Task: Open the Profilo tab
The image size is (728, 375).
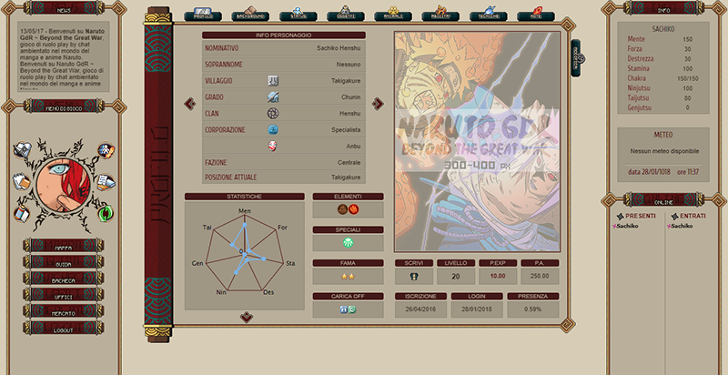Action: coord(202,14)
